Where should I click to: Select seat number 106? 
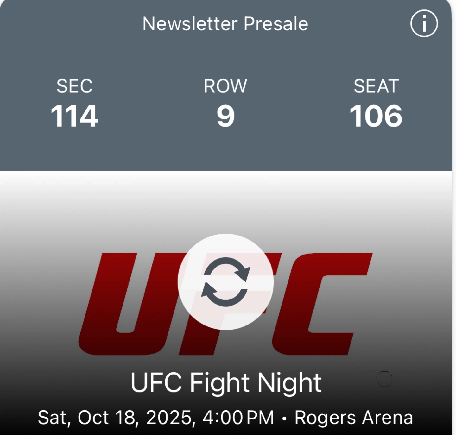point(376,116)
